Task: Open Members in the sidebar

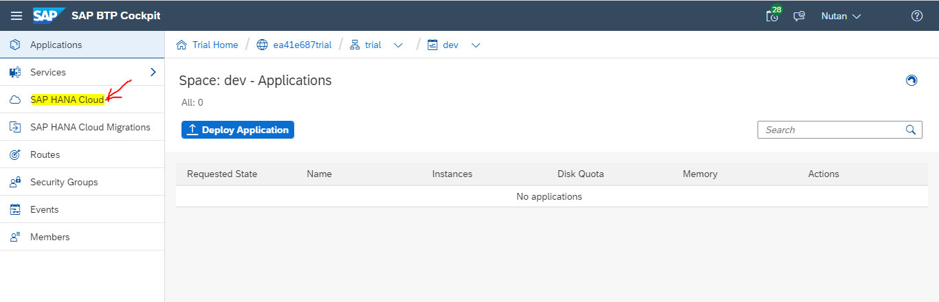Action: click(82, 237)
